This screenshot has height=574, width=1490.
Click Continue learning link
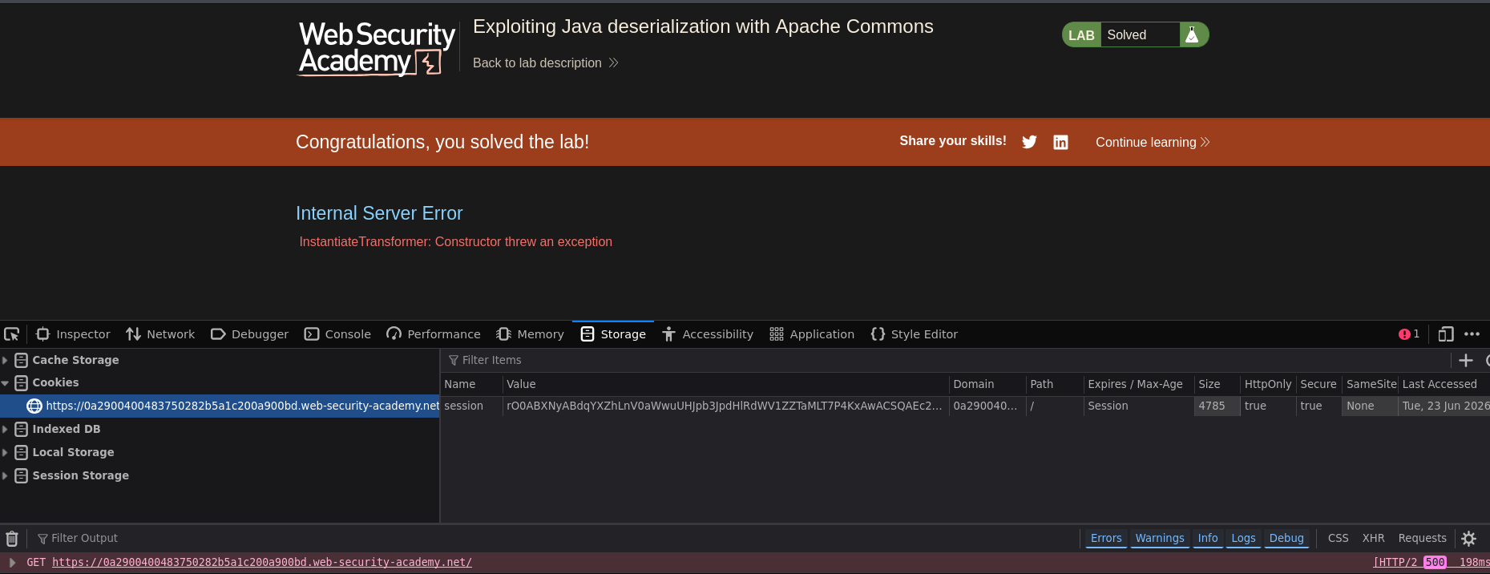click(x=1153, y=143)
